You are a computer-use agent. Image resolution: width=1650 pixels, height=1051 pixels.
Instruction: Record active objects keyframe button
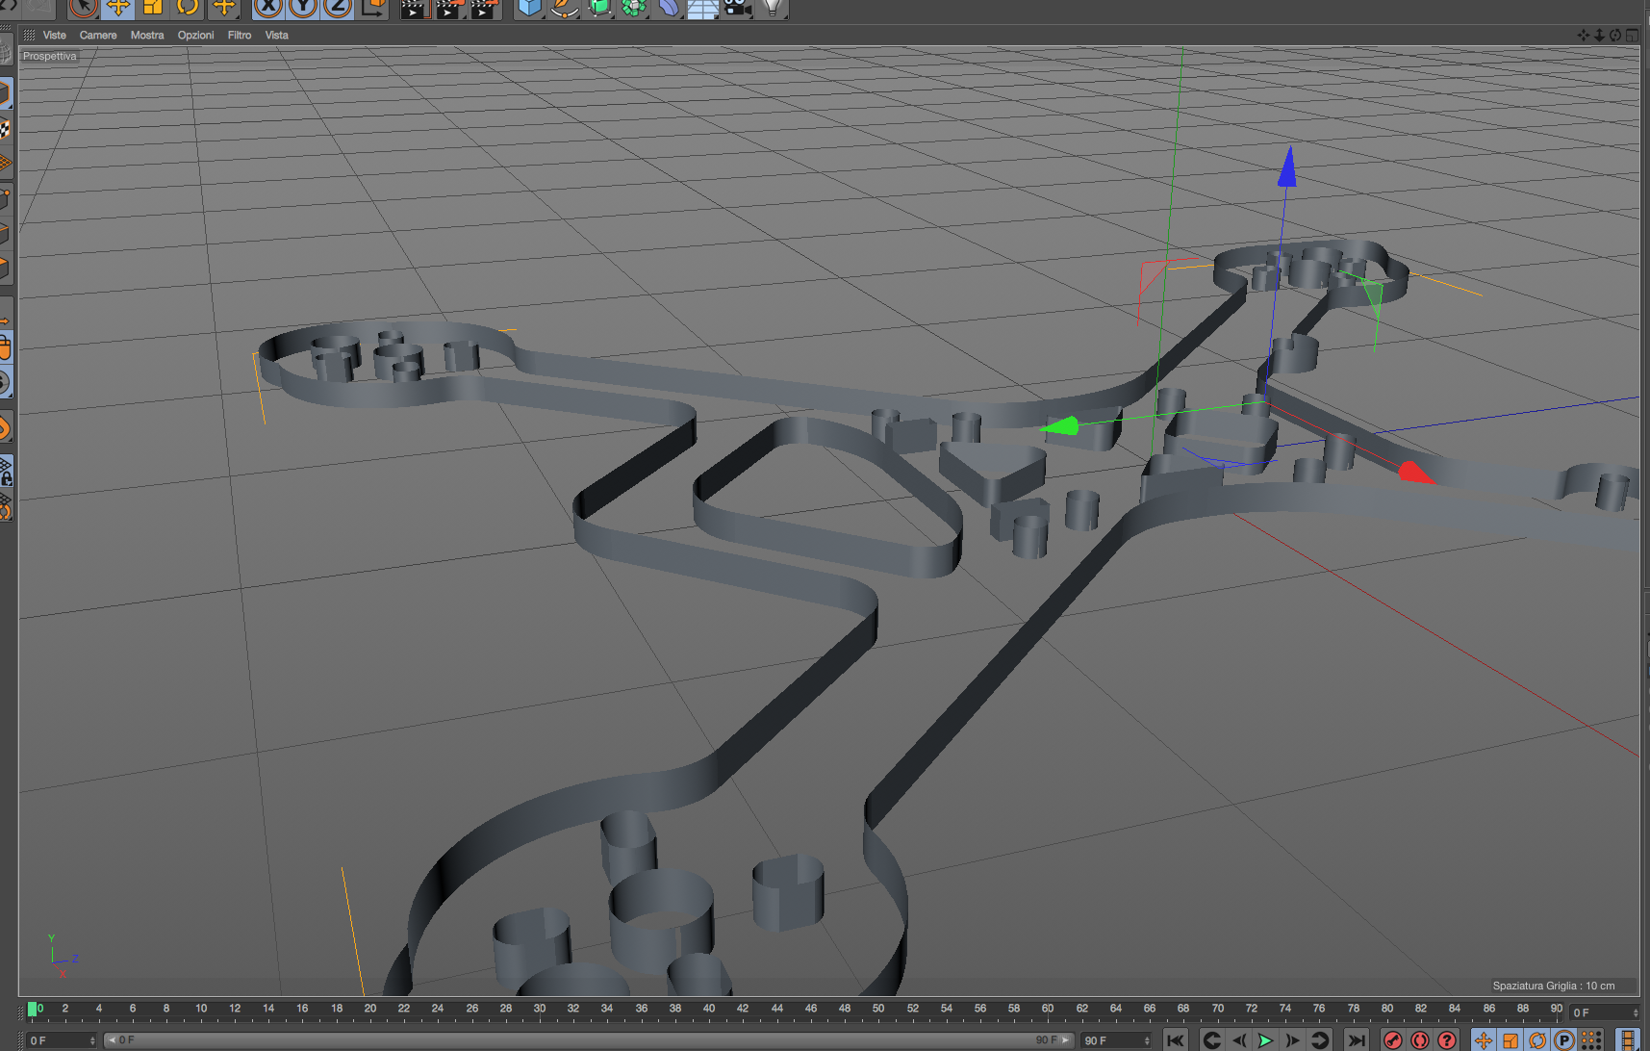[1393, 1040]
